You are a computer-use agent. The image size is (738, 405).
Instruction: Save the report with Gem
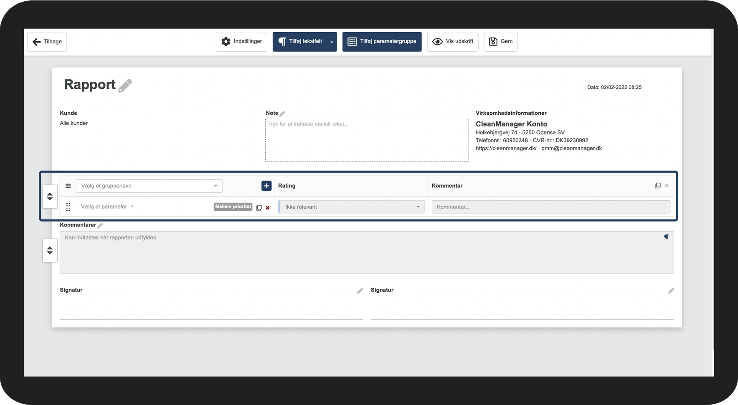500,42
